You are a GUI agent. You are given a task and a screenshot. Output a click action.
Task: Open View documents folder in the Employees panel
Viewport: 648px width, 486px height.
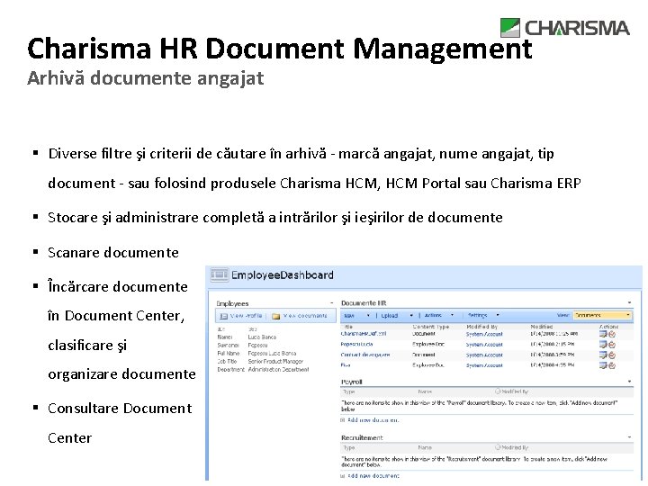(x=300, y=316)
